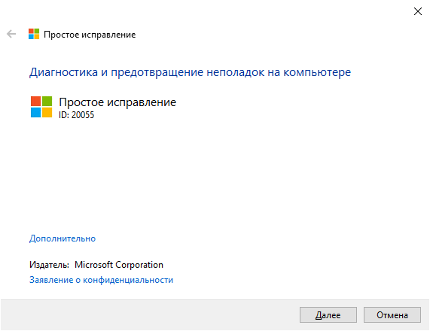Screen dimensions: 430x331
Task: Click the yellow square of the large logo
Action: pos(47,112)
